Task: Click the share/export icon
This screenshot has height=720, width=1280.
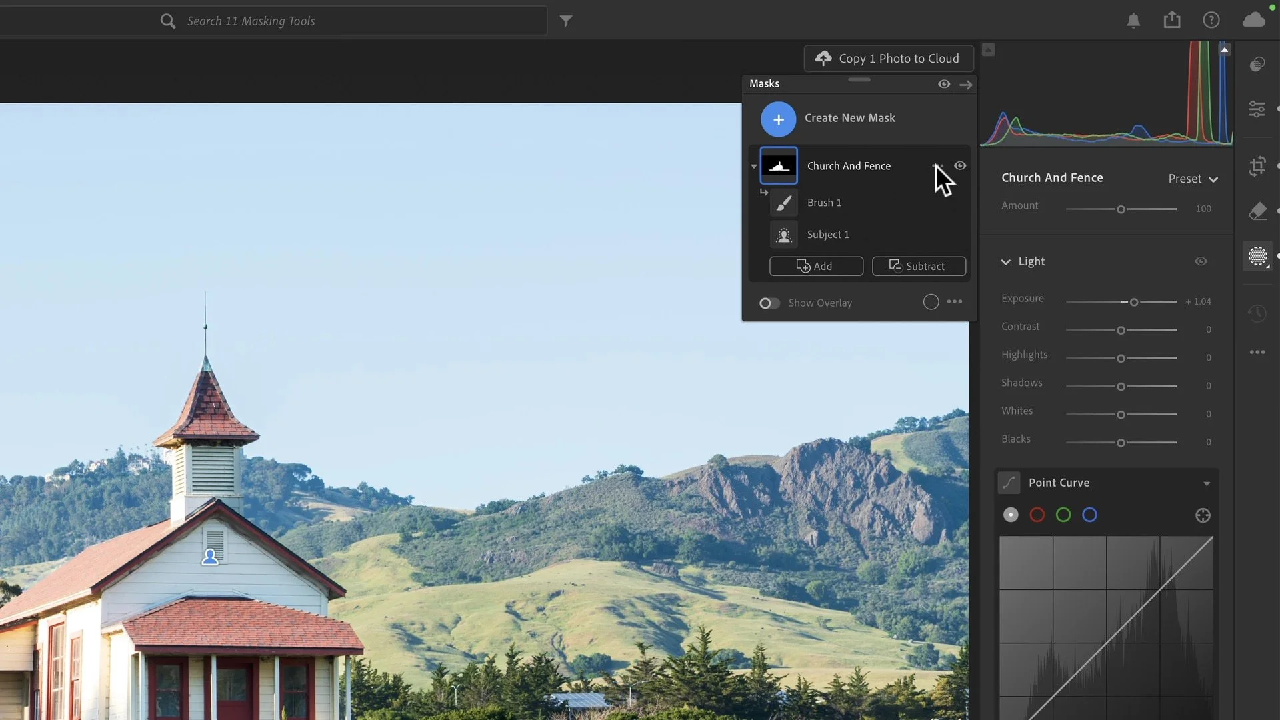Action: 1172,21
